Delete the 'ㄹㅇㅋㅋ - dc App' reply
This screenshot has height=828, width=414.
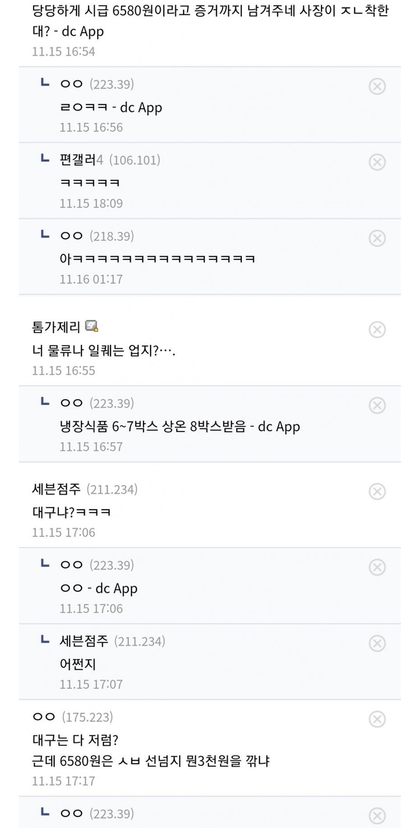tap(377, 86)
